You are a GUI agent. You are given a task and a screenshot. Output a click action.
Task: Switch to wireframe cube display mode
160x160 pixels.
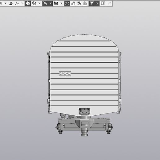(x=34, y=3)
